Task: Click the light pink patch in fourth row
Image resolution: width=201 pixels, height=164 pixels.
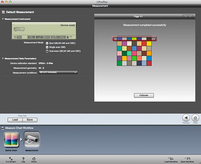Action: 120,53
